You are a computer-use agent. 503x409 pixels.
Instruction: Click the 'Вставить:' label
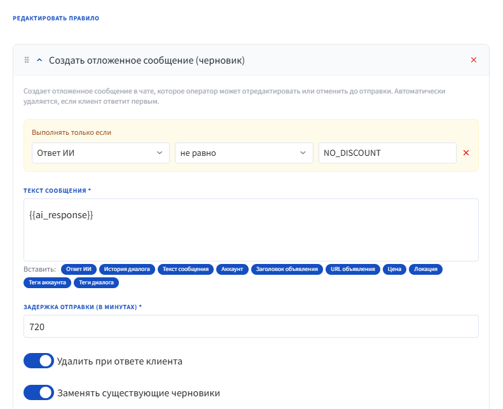[x=40, y=269]
